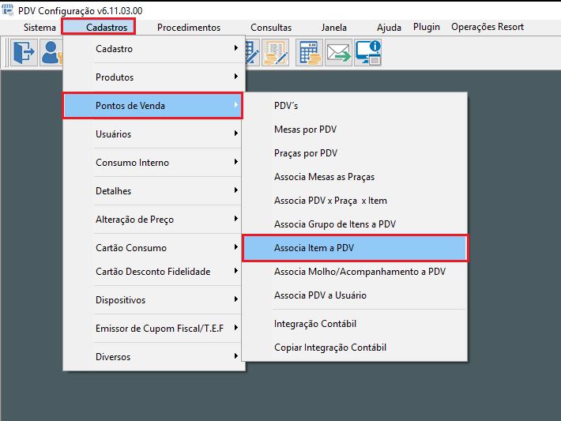Open Integração Contábil entry
The image size is (561, 421).
pyautogui.click(x=355, y=324)
